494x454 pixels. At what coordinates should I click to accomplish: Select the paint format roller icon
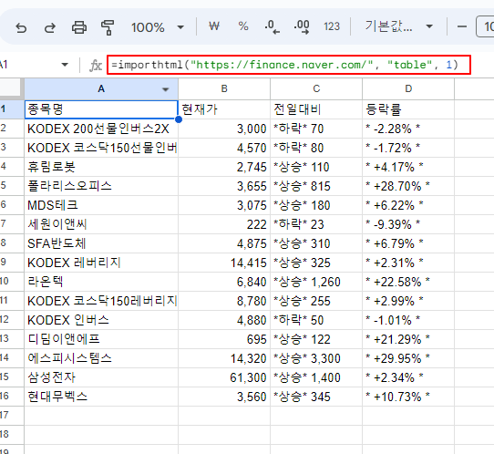pos(108,27)
